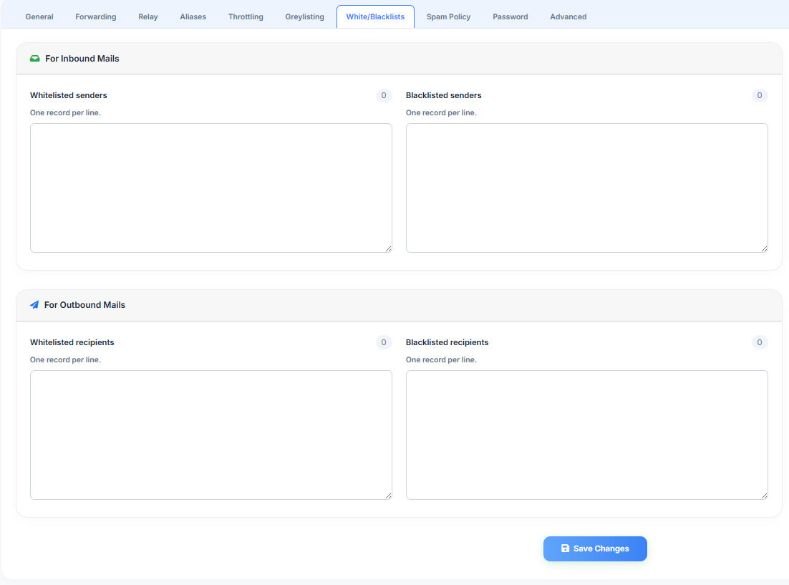This screenshot has width=789, height=585.
Task: Open the General tab
Action: point(39,16)
